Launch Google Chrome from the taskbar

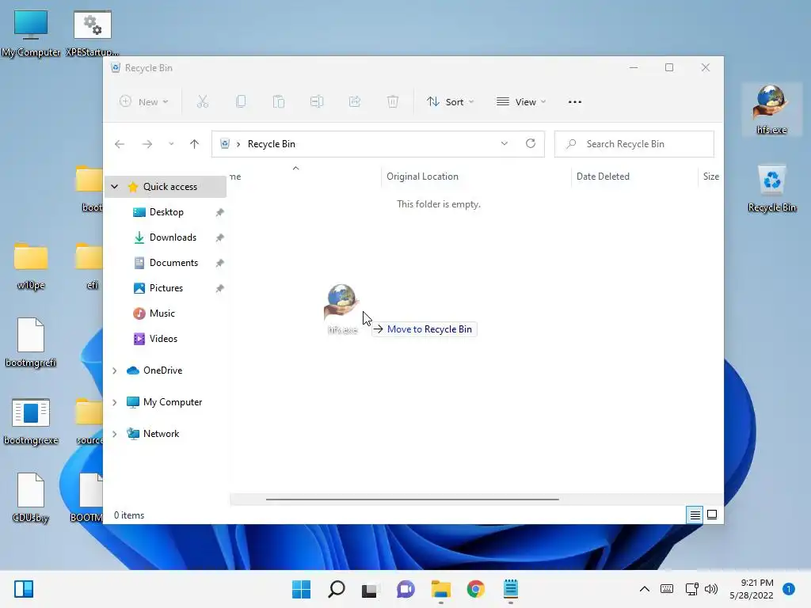(475, 589)
